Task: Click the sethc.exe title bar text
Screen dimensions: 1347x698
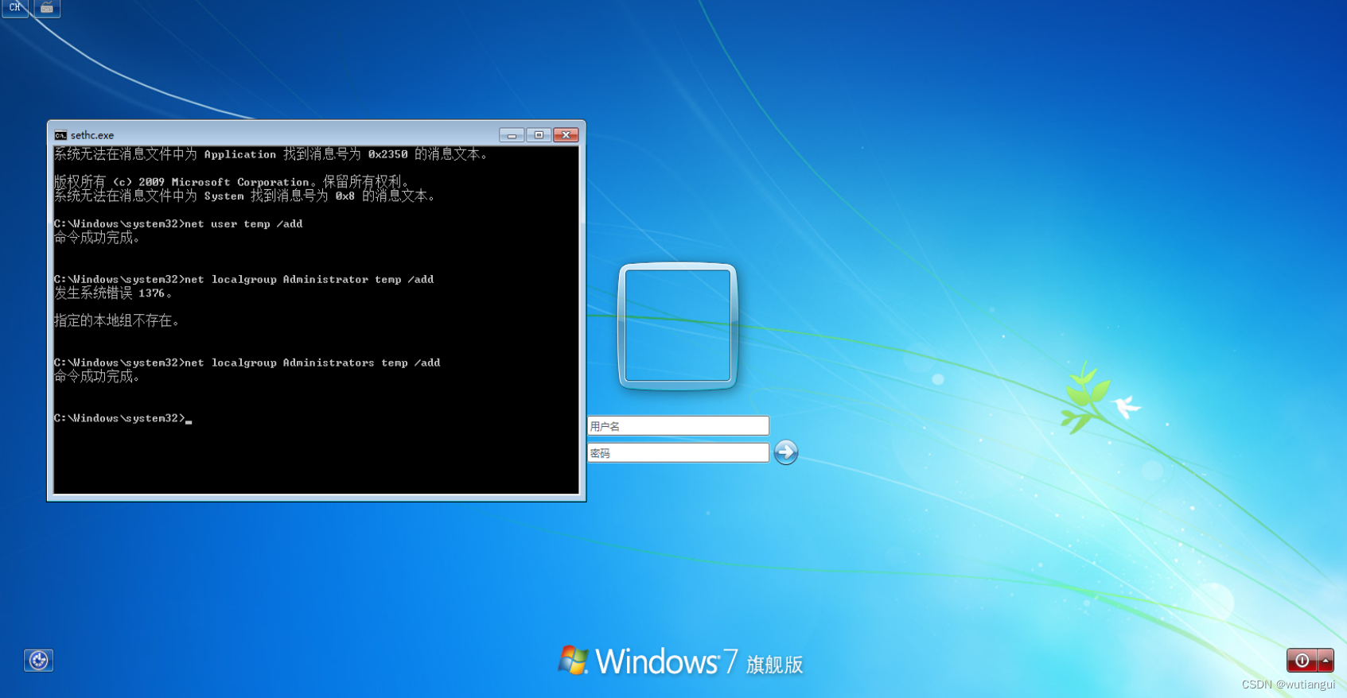Action: coord(92,135)
